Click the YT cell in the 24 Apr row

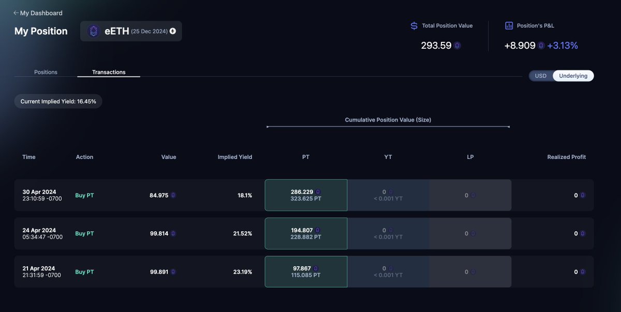[388, 233]
